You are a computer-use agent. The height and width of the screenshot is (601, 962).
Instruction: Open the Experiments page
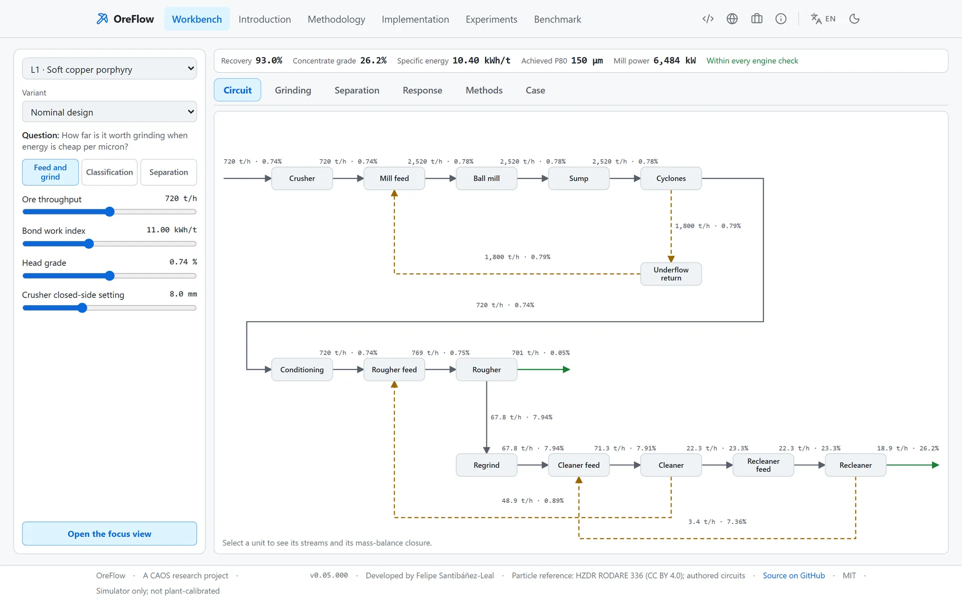(x=491, y=19)
